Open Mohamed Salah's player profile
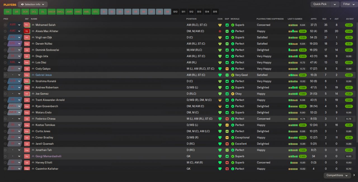 pos(45,25)
